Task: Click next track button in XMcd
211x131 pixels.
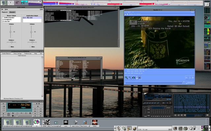Action: (41, 111)
